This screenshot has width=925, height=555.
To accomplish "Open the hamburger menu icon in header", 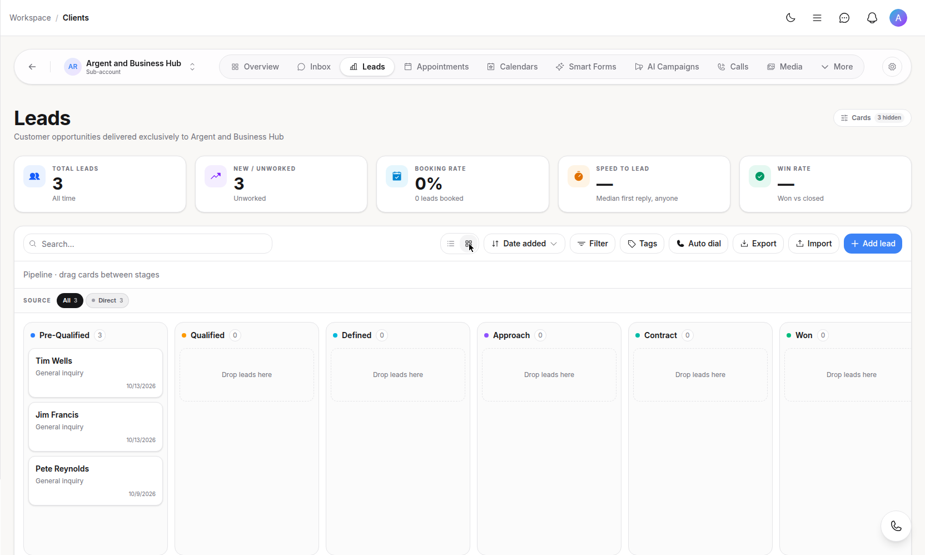I will 817,18.
